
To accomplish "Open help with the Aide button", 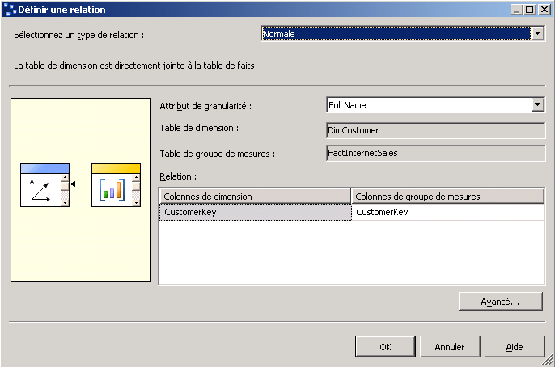I will point(515,347).
